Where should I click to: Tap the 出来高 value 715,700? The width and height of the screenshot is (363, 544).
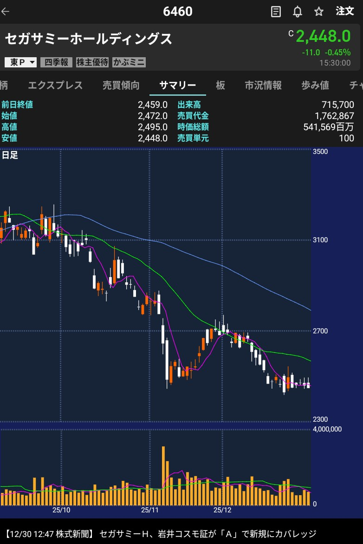pos(338,105)
